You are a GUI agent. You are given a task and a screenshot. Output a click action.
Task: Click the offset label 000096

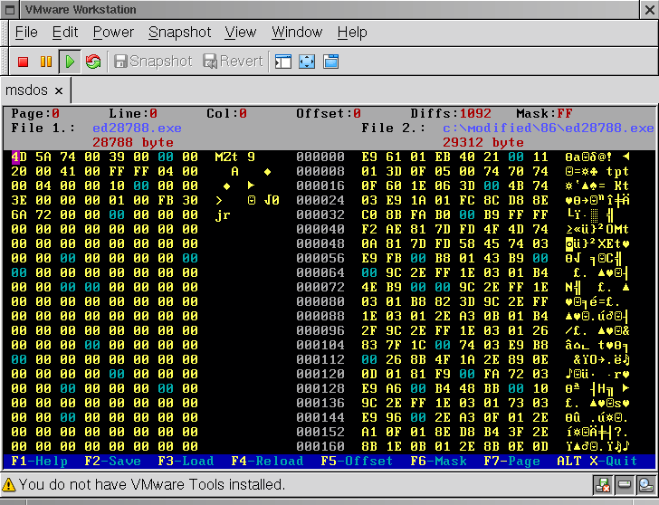tap(320, 331)
